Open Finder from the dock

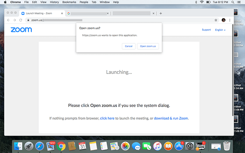[x=18, y=146]
